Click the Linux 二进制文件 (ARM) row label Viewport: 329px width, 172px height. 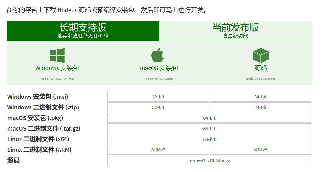point(40,150)
